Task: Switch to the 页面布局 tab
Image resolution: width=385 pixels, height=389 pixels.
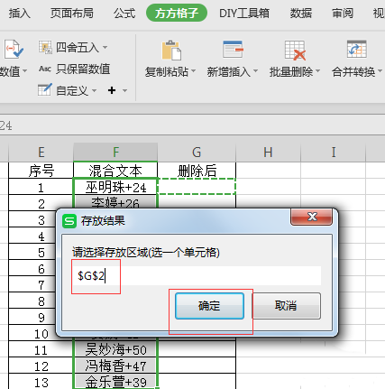Action: tap(72, 14)
